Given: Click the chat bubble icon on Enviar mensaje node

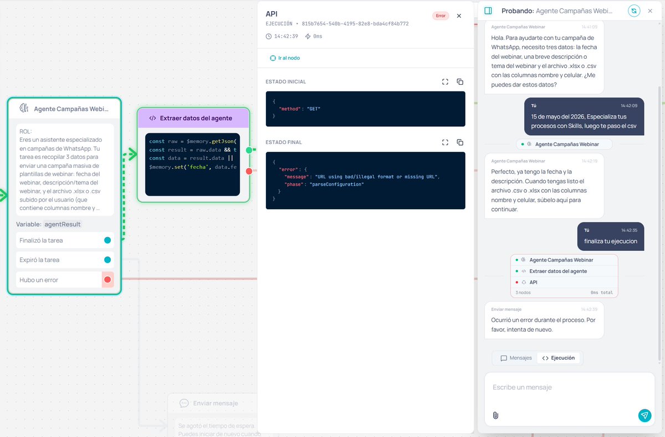Looking at the screenshot, I should (184, 403).
